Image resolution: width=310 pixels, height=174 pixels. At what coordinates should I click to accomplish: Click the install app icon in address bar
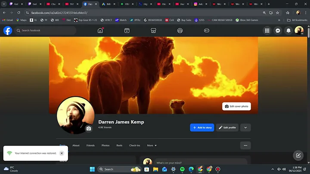pyautogui.click(x=271, y=12)
